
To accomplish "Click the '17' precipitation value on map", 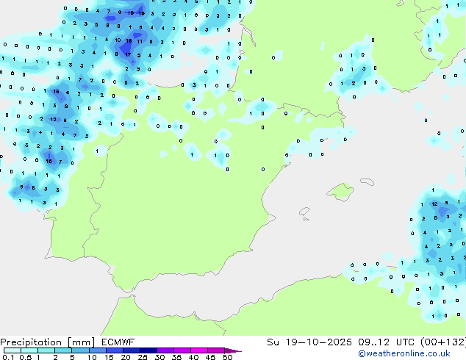I will [128, 54].
